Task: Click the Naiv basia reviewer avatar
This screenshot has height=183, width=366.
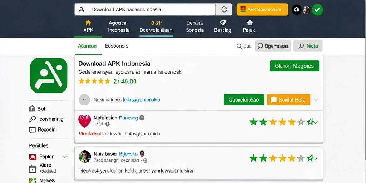Action: [85, 157]
